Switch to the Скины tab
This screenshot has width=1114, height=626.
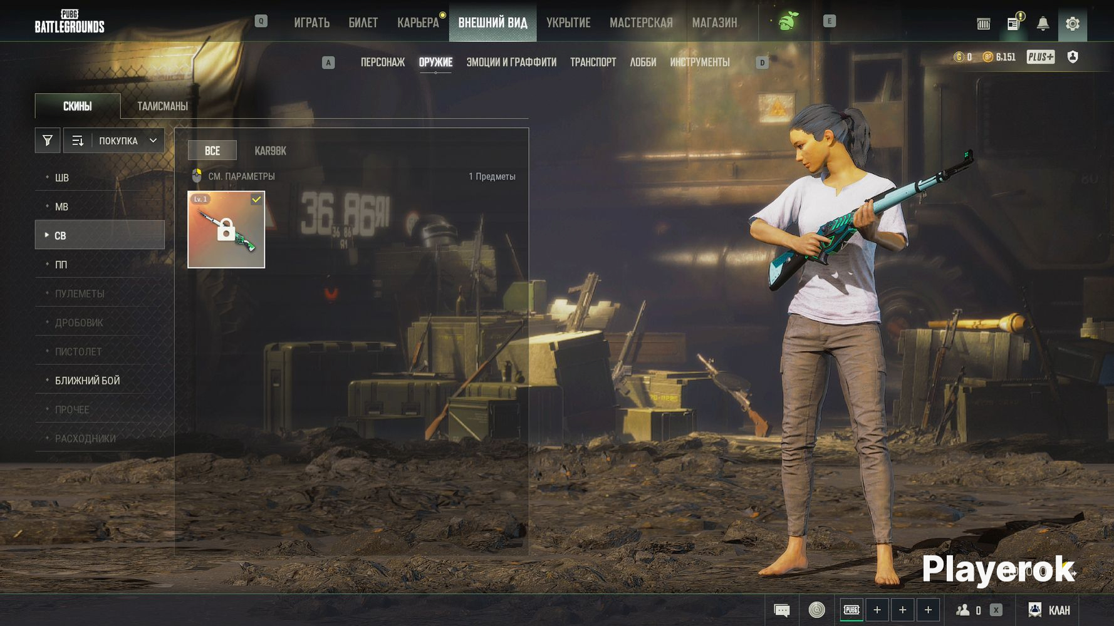[78, 106]
